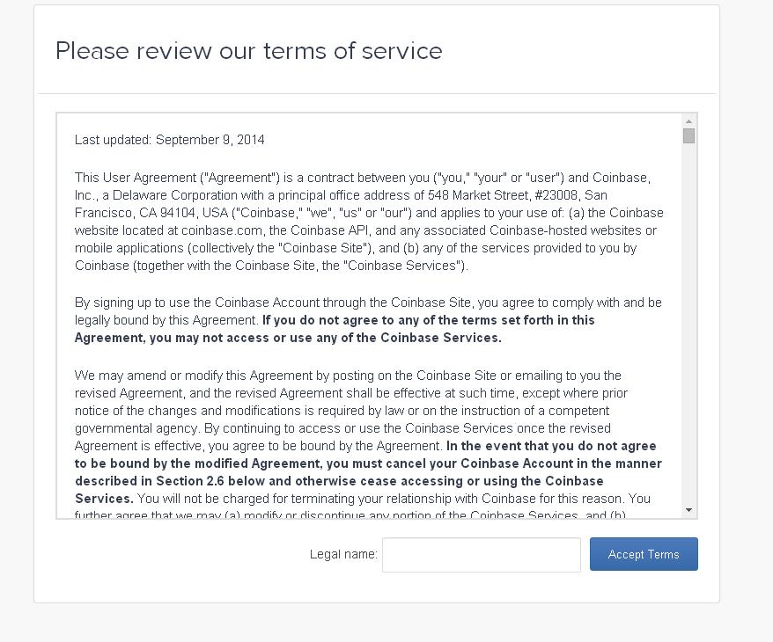Click the Accept Terms button

(x=644, y=554)
